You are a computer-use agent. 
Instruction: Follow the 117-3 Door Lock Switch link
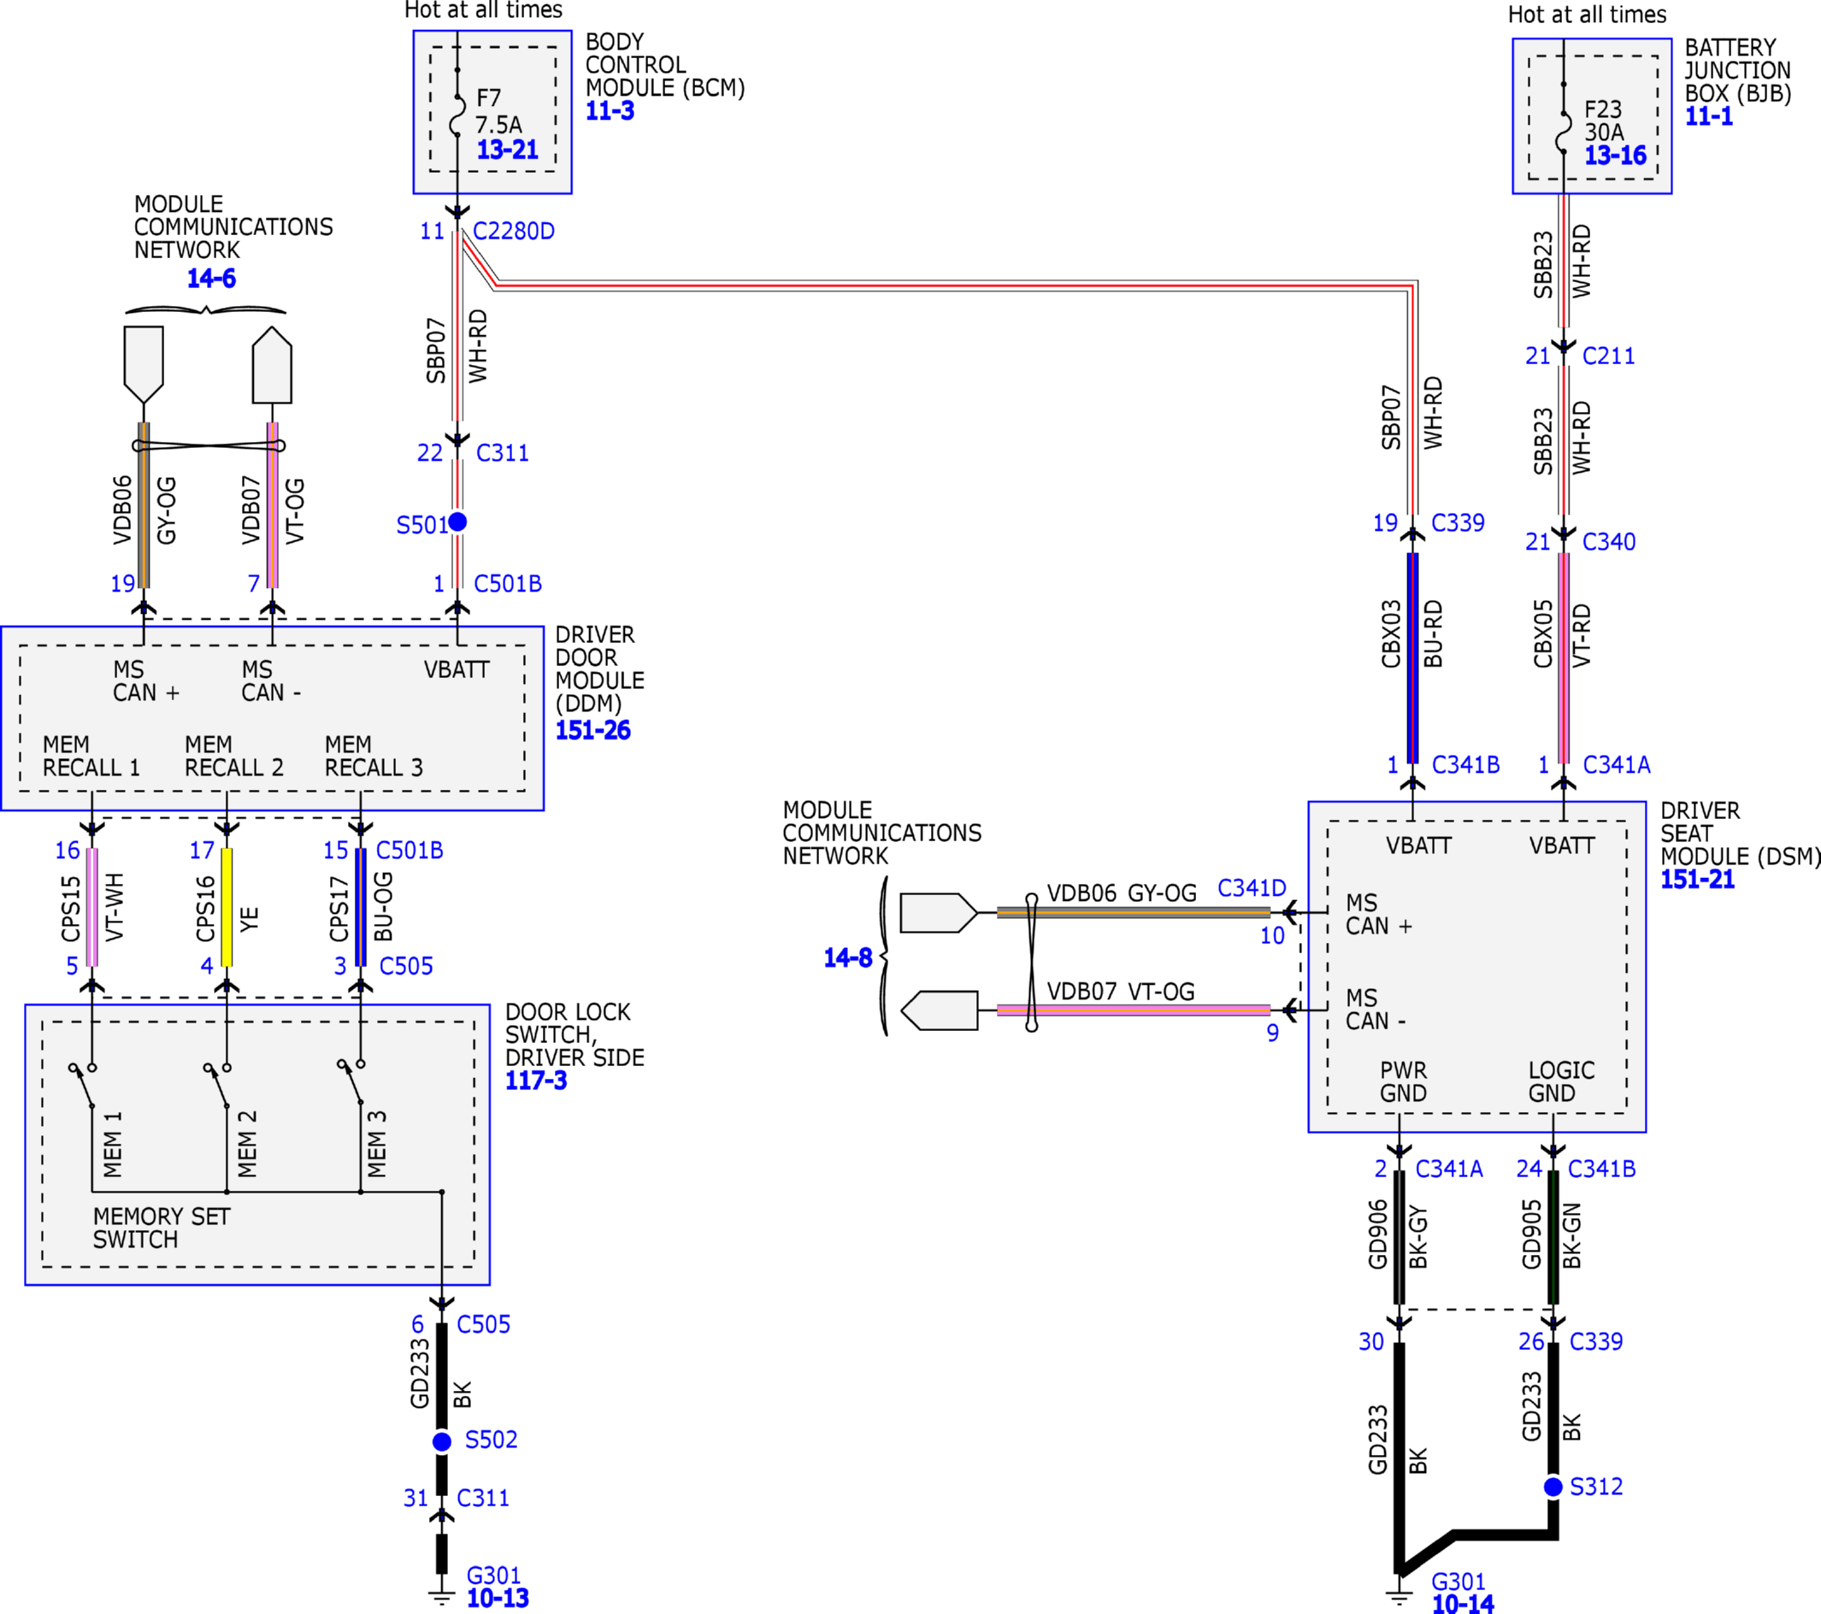(535, 1081)
